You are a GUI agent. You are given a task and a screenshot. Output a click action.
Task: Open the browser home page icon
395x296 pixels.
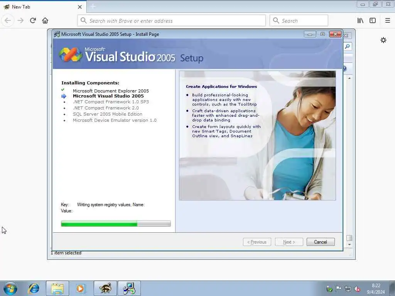(x=45, y=20)
